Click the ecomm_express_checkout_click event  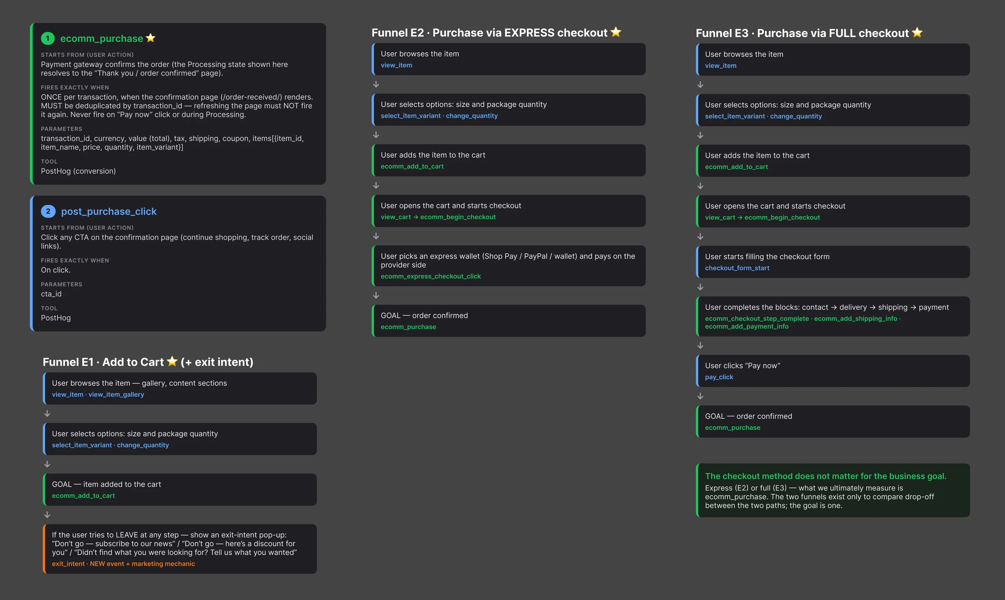tap(431, 276)
